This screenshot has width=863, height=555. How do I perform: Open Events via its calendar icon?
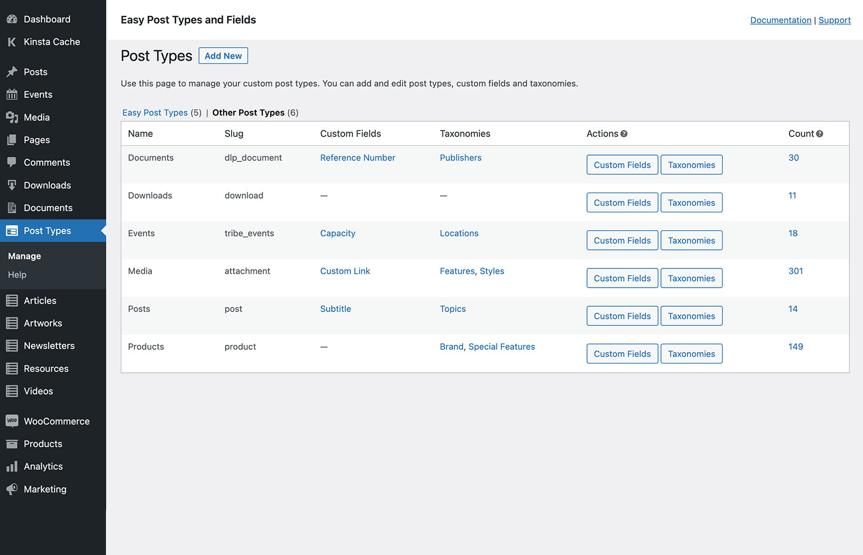[12, 94]
